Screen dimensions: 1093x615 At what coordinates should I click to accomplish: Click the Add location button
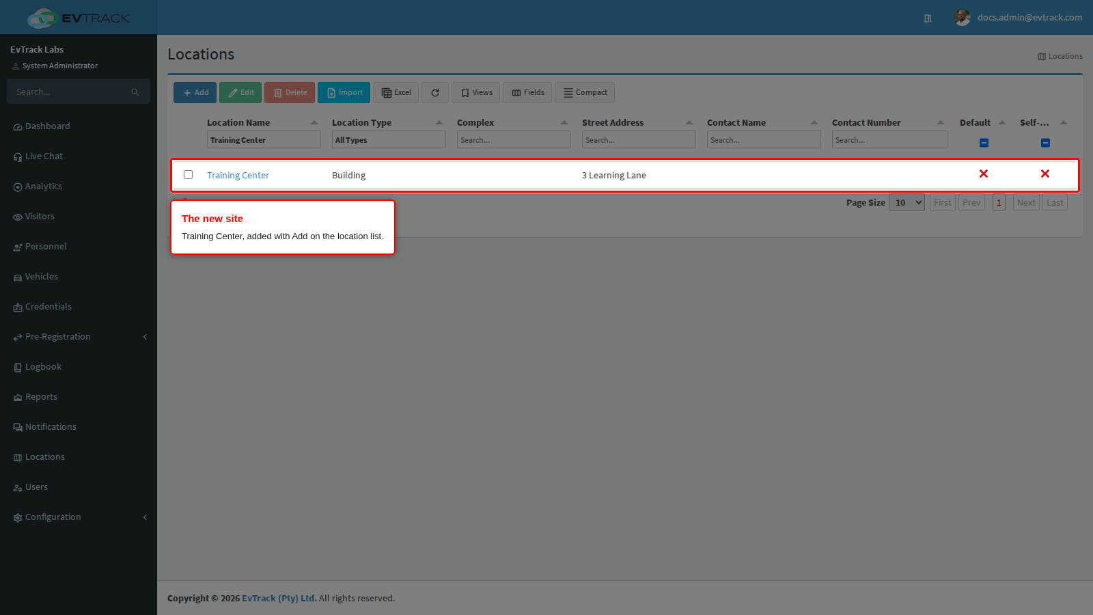[195, 93]
